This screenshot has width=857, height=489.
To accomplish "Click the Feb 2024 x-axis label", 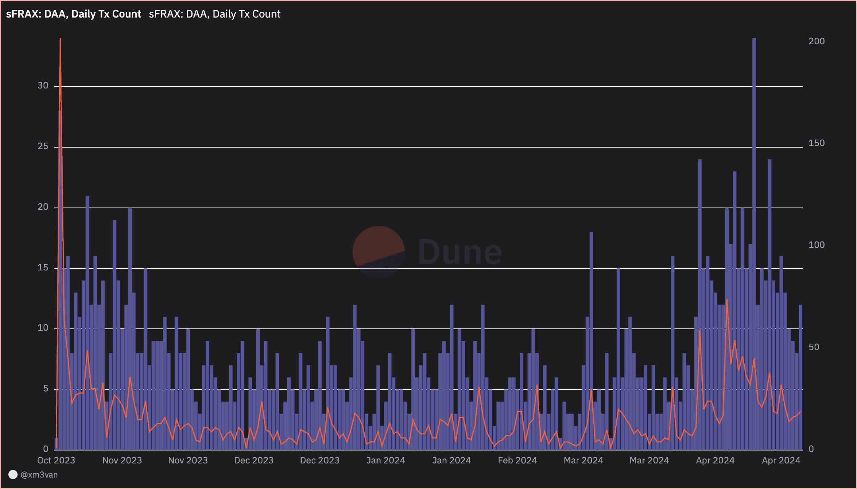I will tap(517, 460).
